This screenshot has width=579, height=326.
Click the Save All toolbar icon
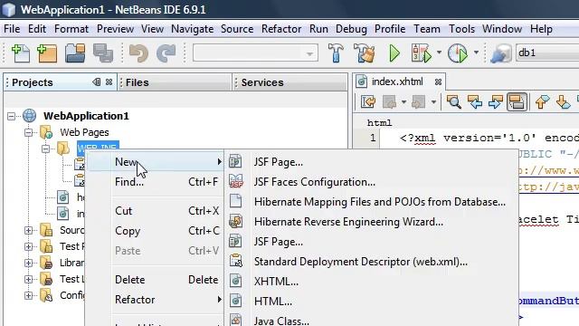pyautogui.click(x=103, y=53)
